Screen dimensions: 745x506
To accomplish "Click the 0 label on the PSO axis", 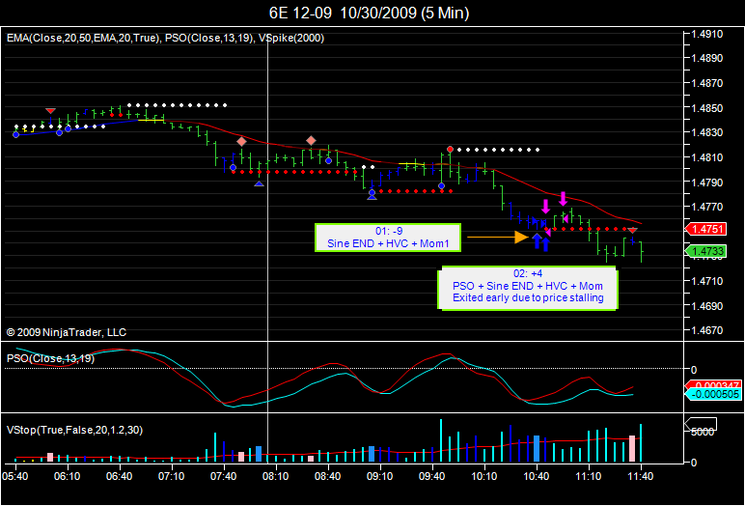I will click(x=694, y=369).
